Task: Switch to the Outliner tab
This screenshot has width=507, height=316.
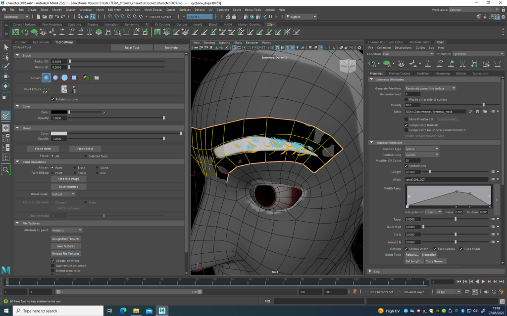Action: [x=21, y=42]
